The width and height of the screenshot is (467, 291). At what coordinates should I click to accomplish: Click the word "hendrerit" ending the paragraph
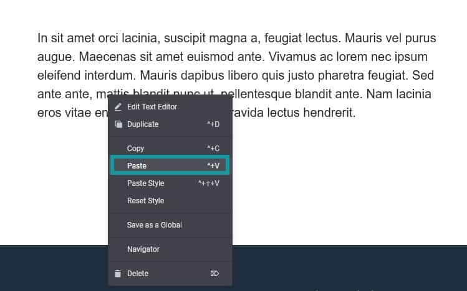[328, 113]
